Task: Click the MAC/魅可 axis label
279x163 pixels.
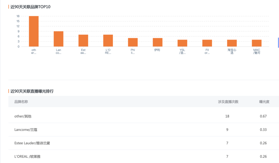Action: coord(257,52)
